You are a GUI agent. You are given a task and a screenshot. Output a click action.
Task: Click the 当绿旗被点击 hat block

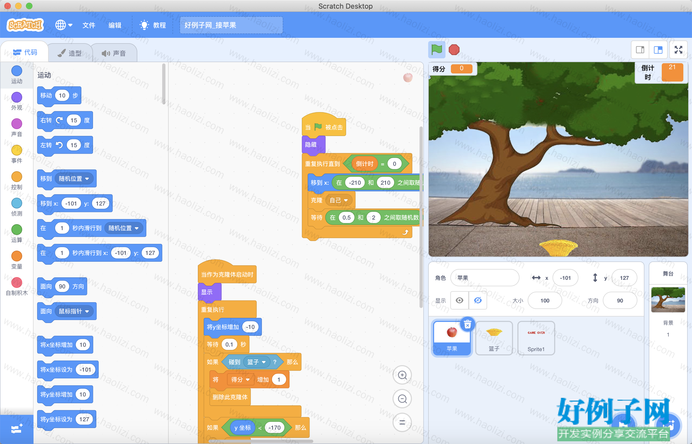coord(324,125)
